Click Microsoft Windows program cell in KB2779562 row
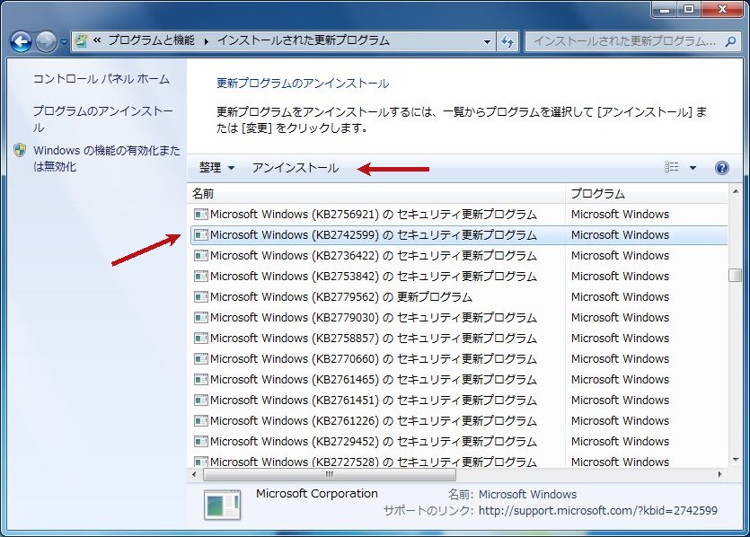750x537 pixels. click(620, 297)
